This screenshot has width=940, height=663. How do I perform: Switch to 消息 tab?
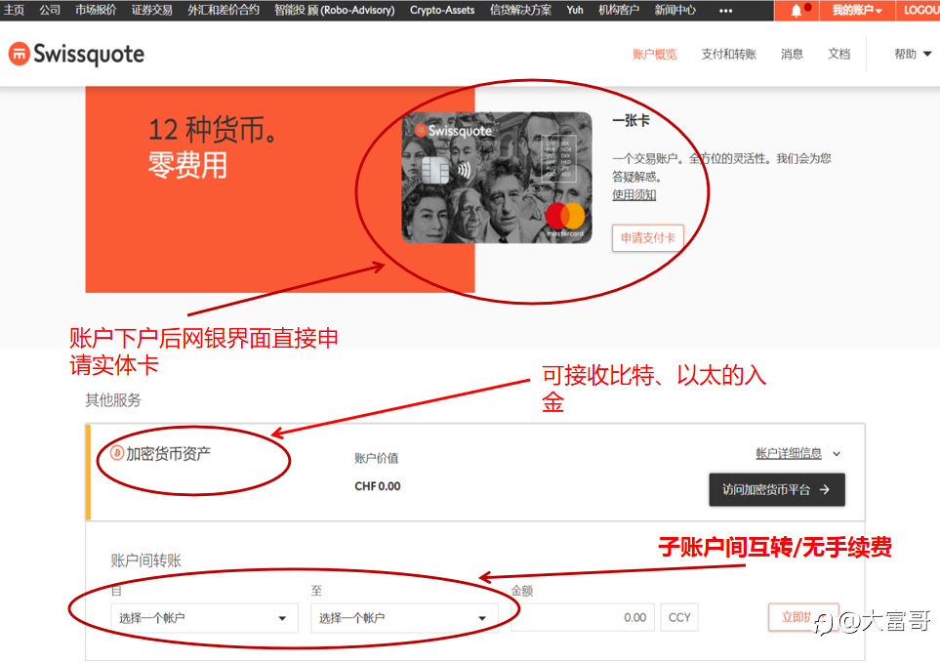pyautogui.click(x=792, y=54)
